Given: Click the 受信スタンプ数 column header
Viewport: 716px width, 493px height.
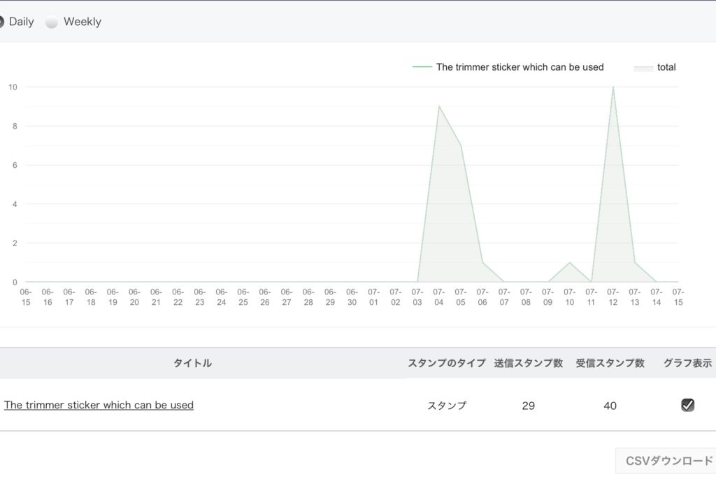Looking at the screenshot, I should 610,363.
